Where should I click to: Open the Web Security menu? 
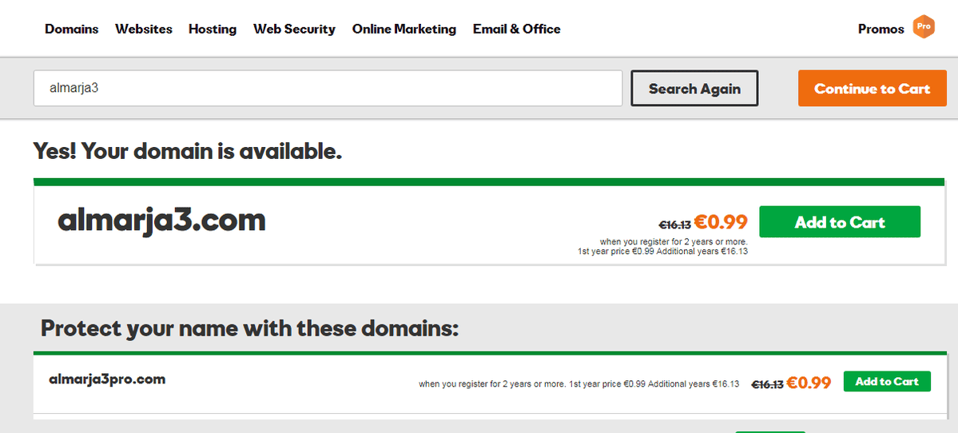click(x=295, y=29)
